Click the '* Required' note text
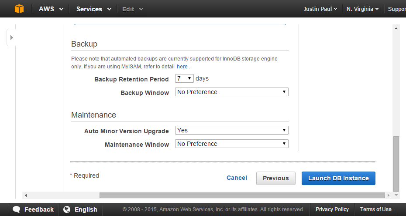406x216 pixels. point(84,175)
